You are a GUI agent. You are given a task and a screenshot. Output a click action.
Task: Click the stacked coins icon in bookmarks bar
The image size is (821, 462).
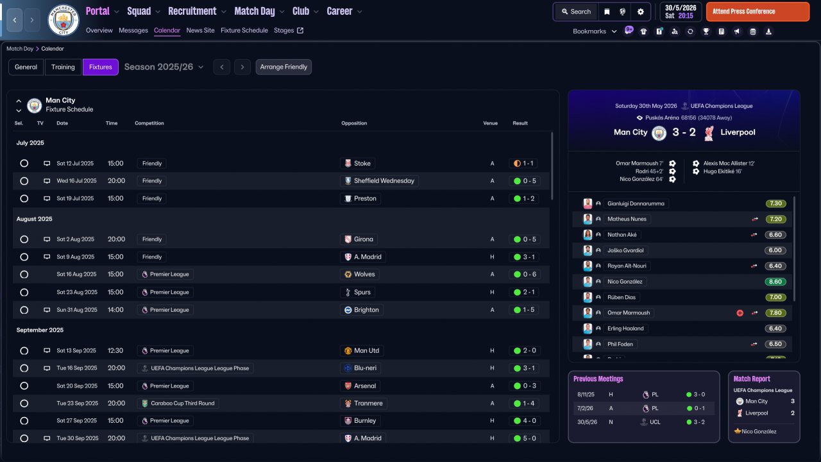click(753, 31)
